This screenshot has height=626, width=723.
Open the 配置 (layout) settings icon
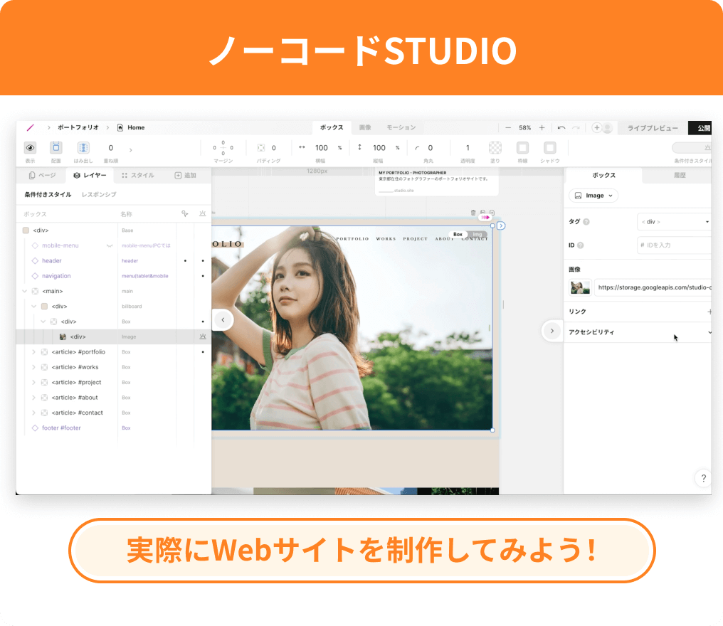(56, 148)
